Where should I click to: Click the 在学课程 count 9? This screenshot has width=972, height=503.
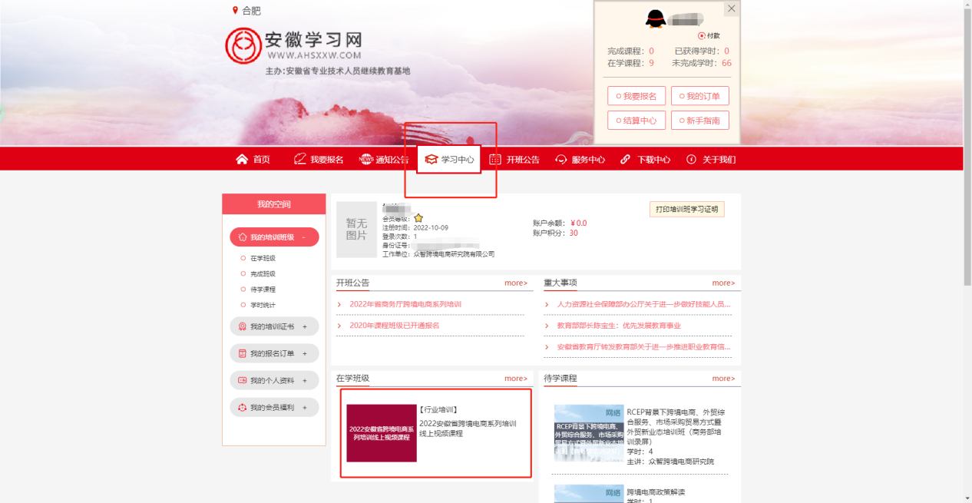click(x=652, y=63)
